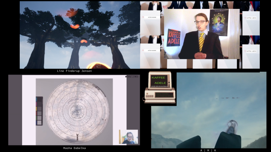Click the red Kaffee Adele poster sign
Screen dimensions: 271x152
(173, 38)
